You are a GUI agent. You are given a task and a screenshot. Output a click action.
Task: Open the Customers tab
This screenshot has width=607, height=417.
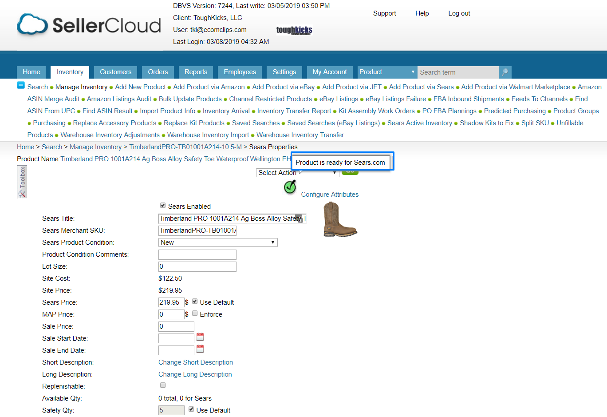(116, 72)
